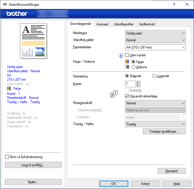
Task: Choose Liggende orientation
Action: (x=154, y=76)
